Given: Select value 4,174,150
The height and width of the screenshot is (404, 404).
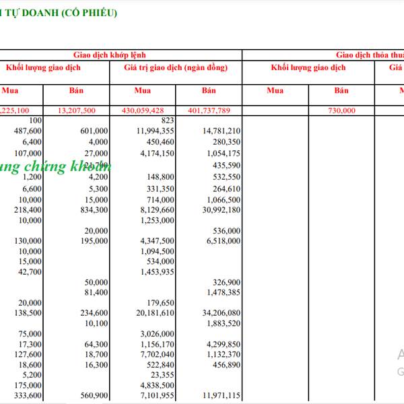Looking at the screenshot, I should 158,154.
